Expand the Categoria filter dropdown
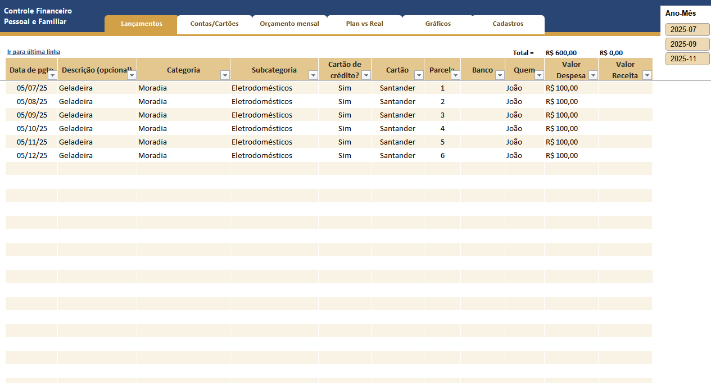The width and height of the screenshot is (711, 383). pyautogui.click(x=225, y=75)
